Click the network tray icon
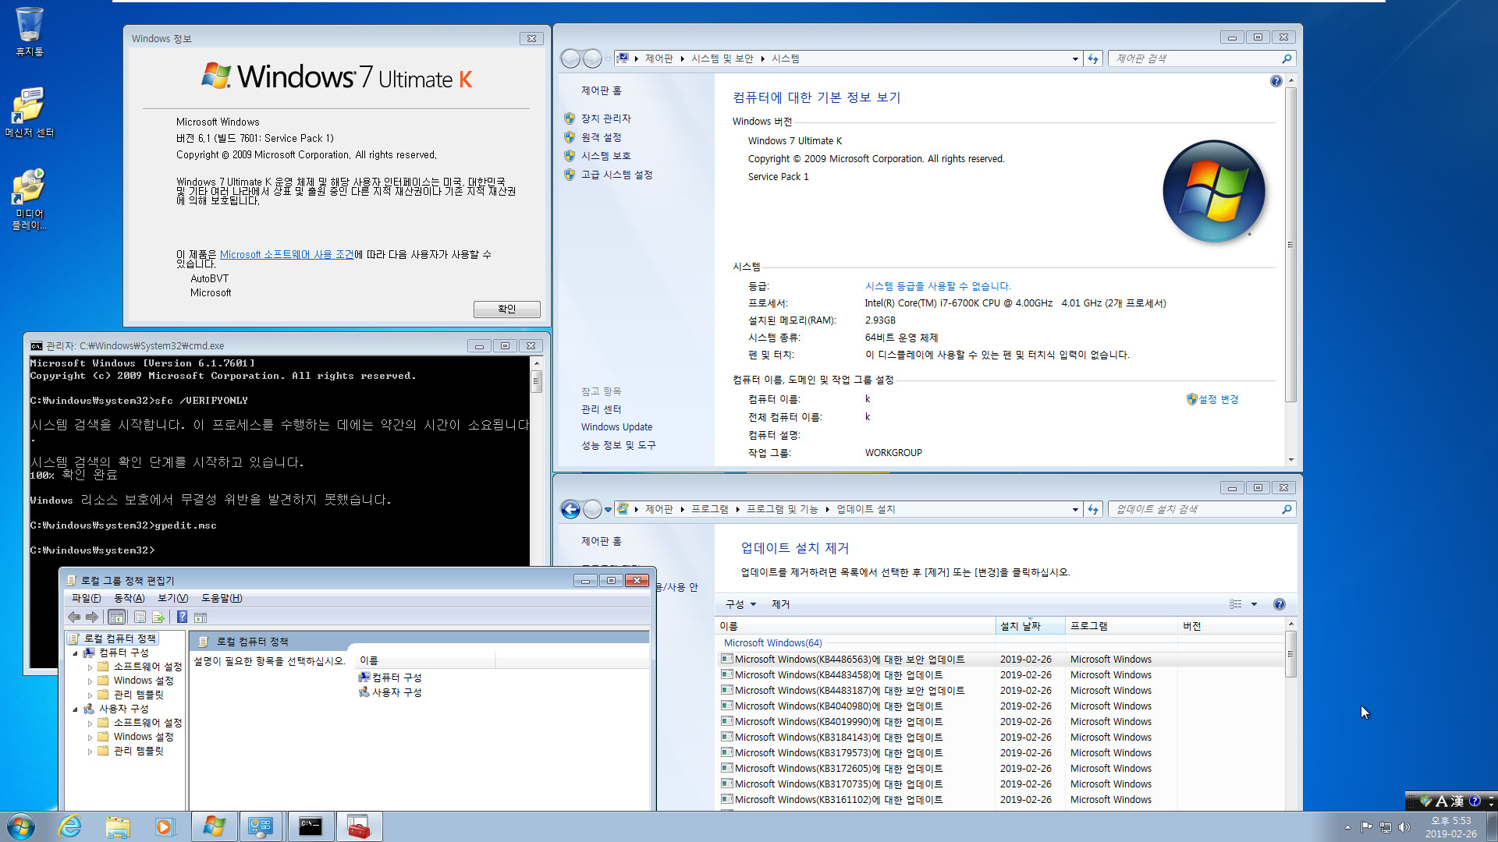Screen dimensions: 1498x842 (x=1385, y=827)
